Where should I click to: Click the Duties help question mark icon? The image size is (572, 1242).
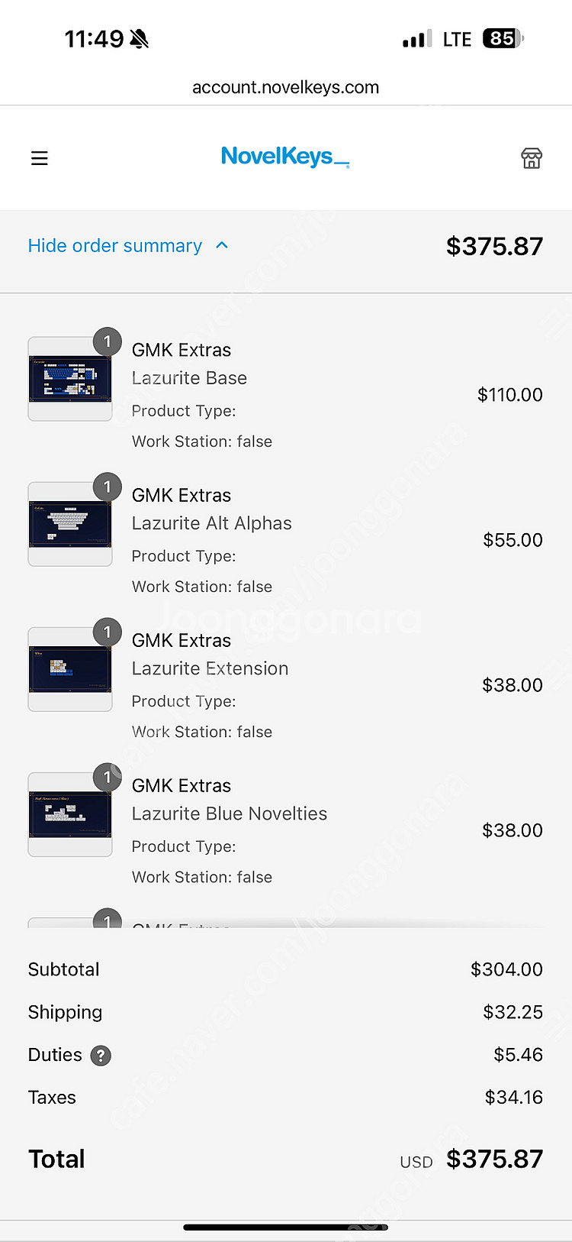101,1056
